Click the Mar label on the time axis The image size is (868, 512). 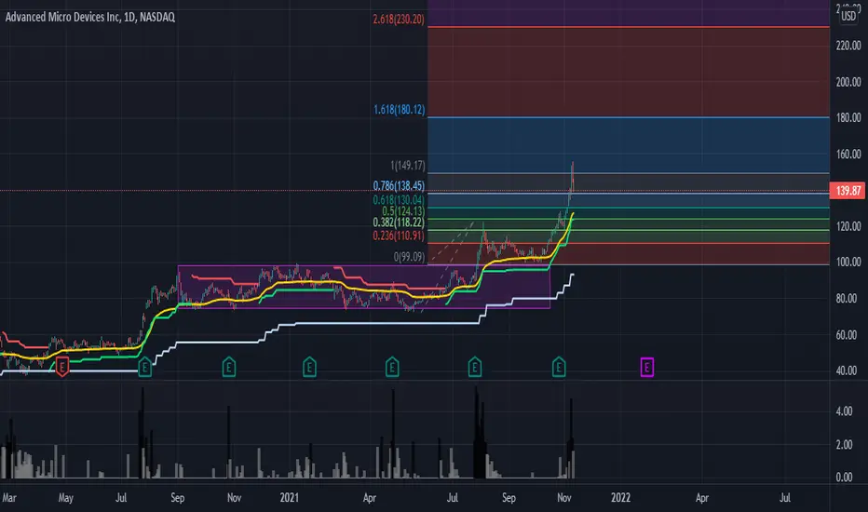pos(9,498)
